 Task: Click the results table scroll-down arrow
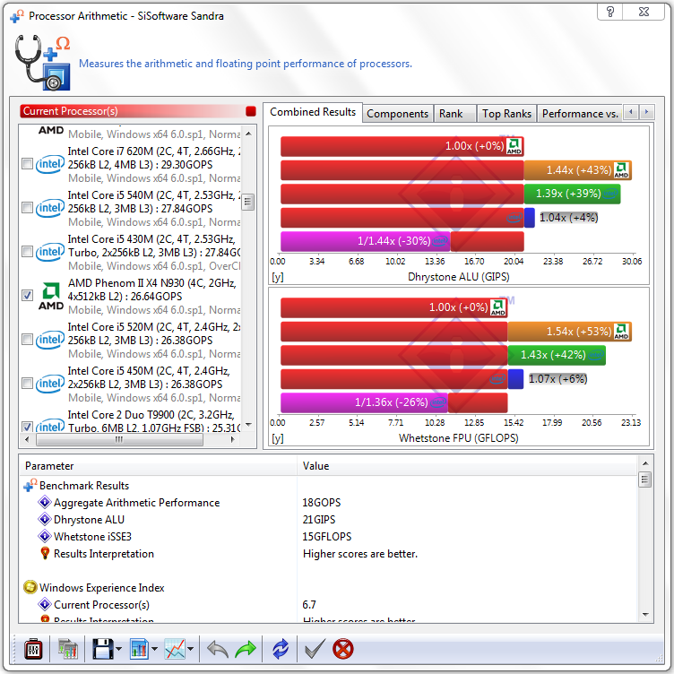tap(645, 614)
